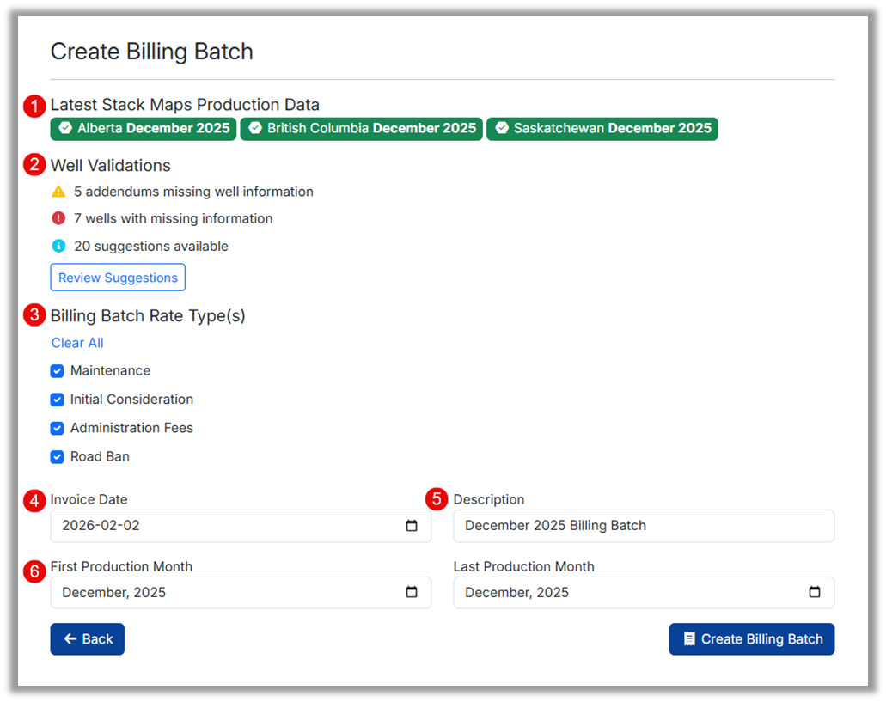The height and width of the screenshot is (702, 886).
Task: Go back using the Back button
Action: 87,639
